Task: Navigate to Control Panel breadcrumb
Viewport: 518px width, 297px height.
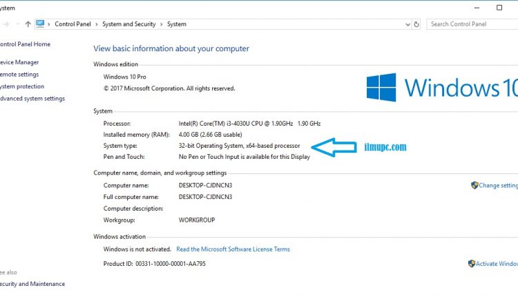Action: tap(73, 23)
